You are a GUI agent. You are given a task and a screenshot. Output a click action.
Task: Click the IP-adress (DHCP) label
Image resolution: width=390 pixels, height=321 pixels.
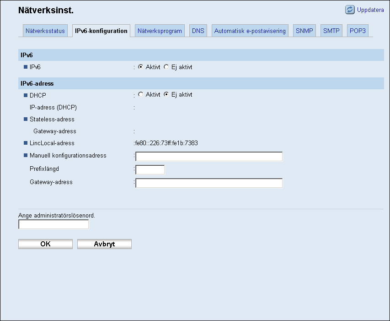(x=53, y=107)
